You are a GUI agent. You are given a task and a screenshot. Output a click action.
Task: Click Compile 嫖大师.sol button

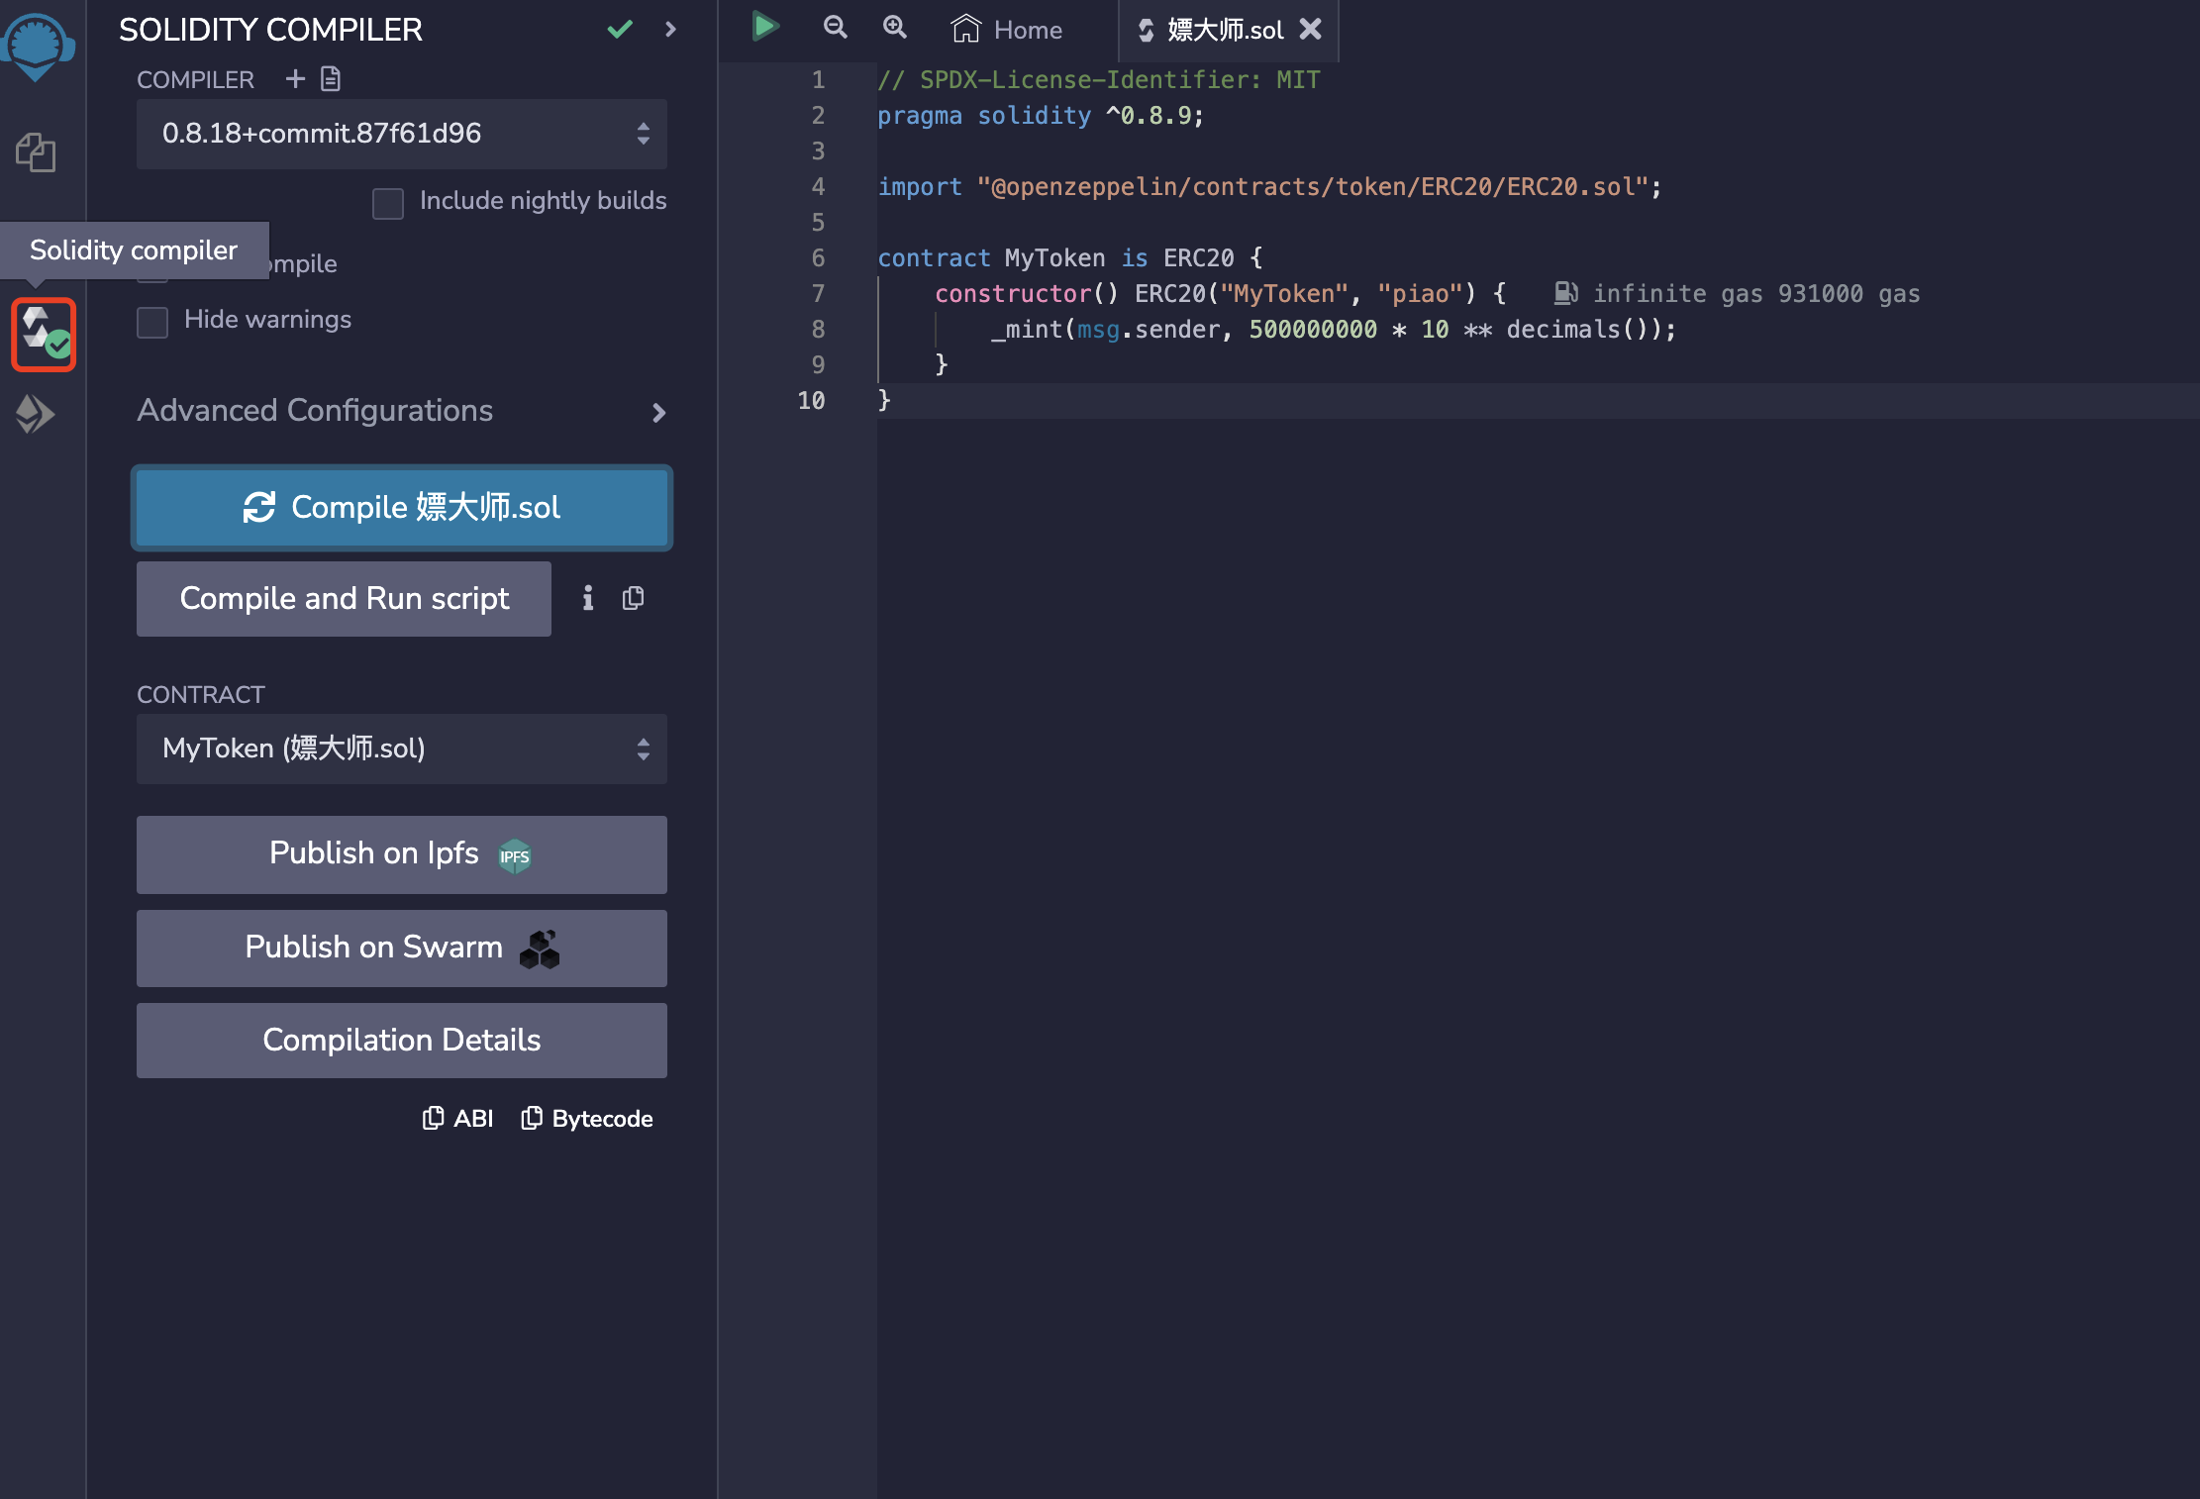[x=401, y=507]
